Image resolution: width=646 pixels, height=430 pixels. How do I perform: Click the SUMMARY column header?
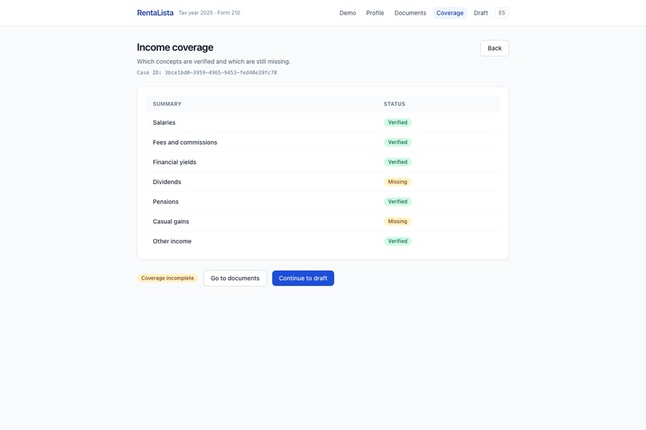click(x=167, y=104)
